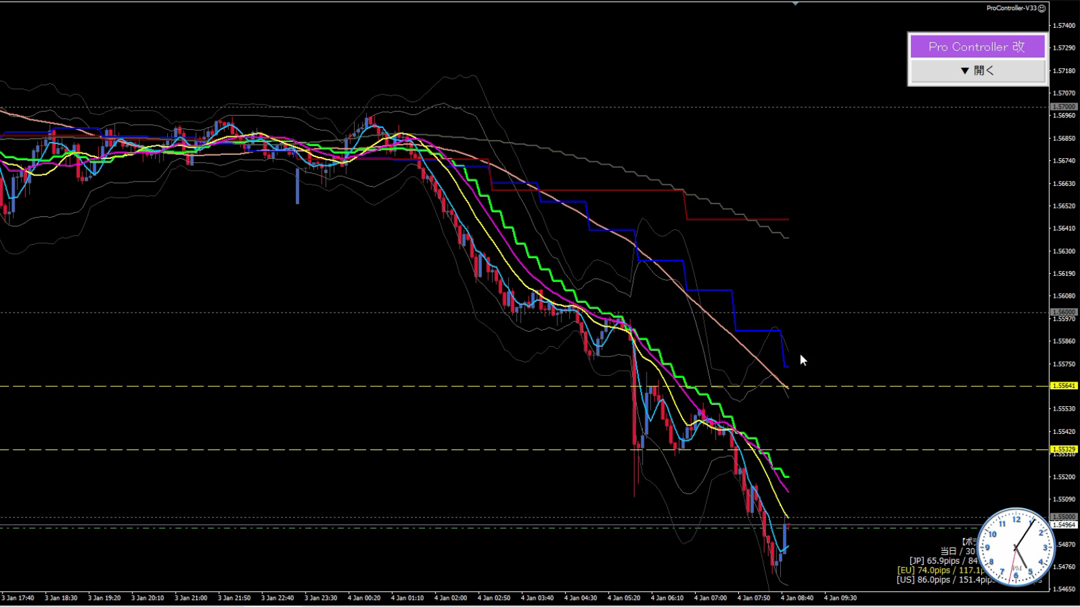Screen dimensions: 1080x607
Task: Click the 1.57290 price scale value
Action: click(x=1064, y=48)
